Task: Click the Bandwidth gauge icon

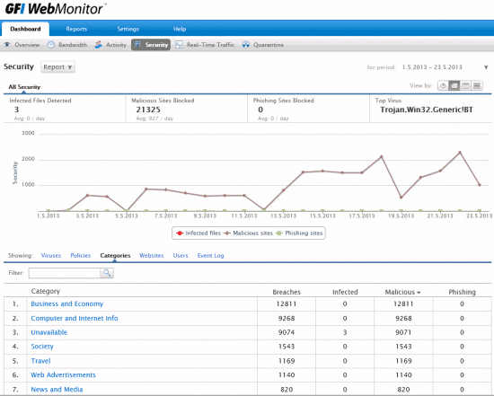Action: coord(51,45)
